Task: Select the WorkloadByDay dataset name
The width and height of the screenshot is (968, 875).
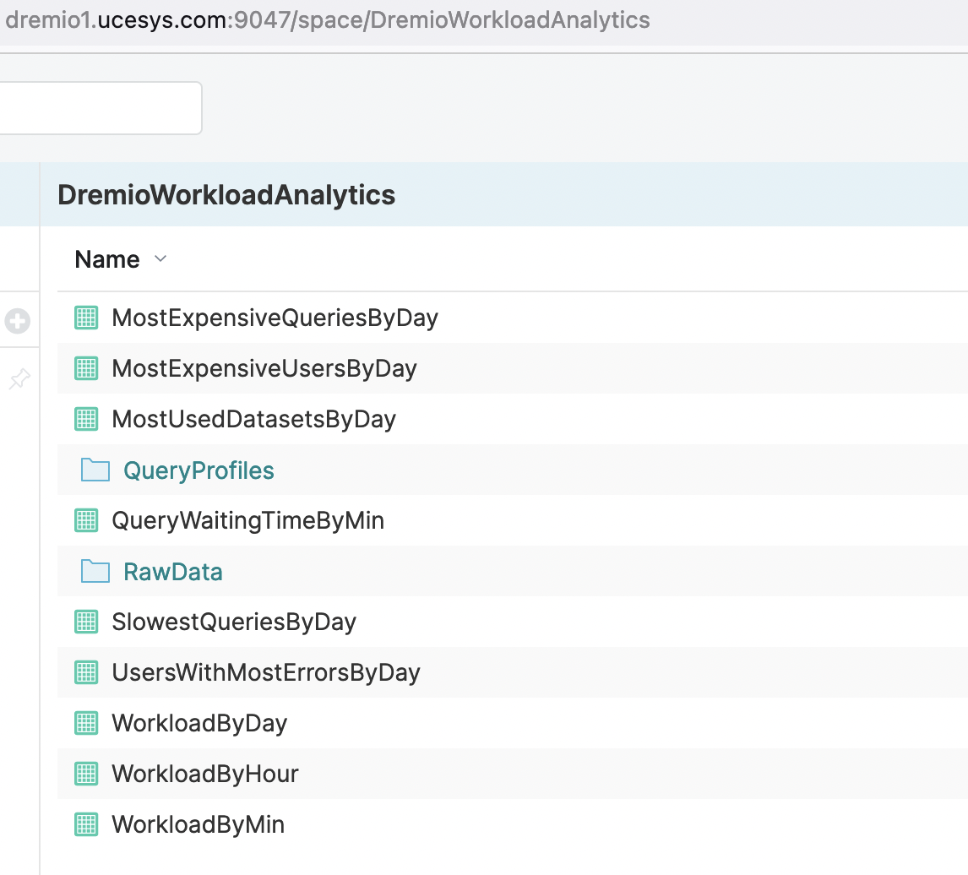Action: click(199, 724)
